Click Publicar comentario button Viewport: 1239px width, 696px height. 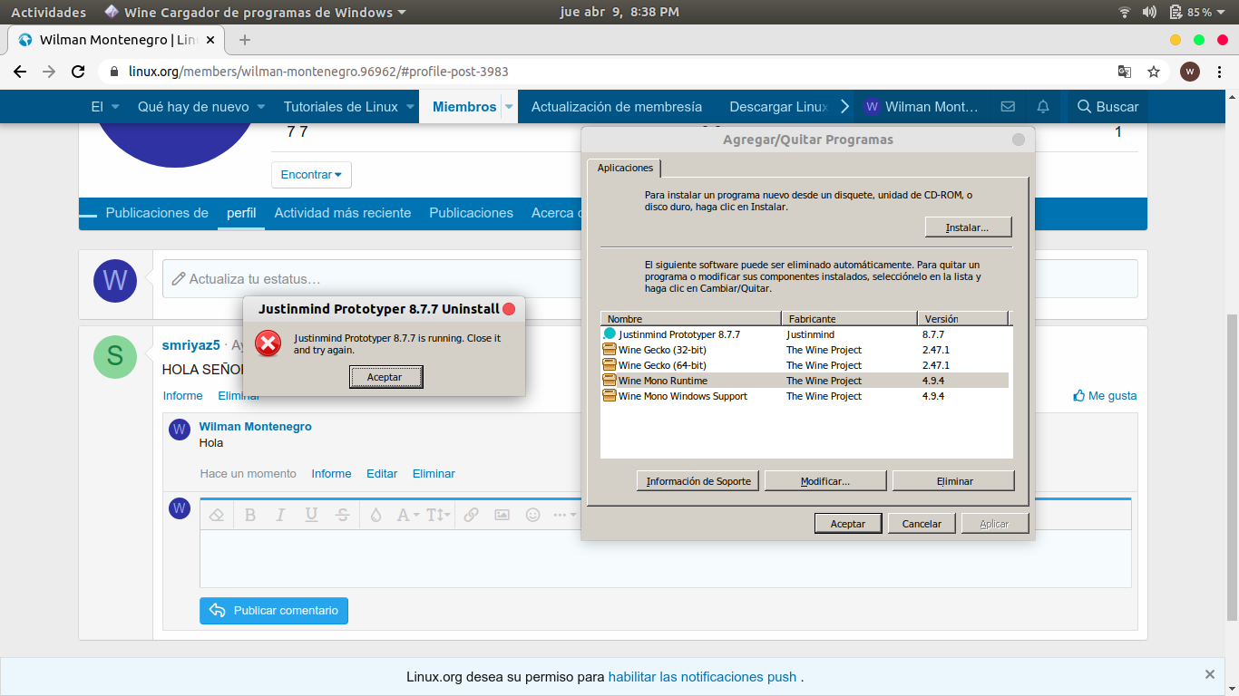pyautogui.click(x=274, y=611)
